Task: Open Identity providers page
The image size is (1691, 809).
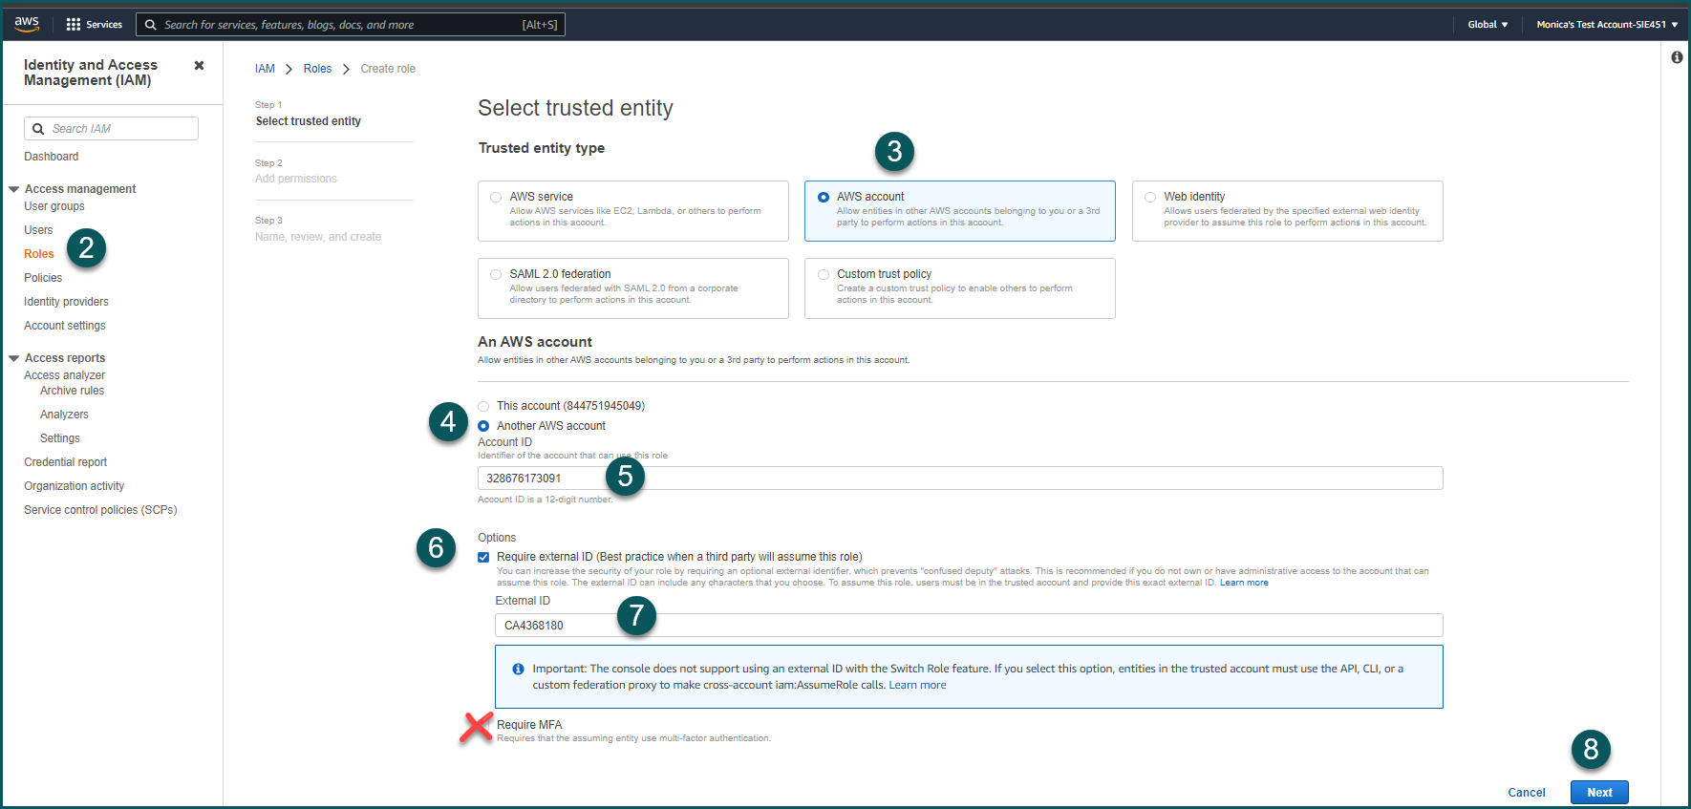Action: (x=66, y=302)
